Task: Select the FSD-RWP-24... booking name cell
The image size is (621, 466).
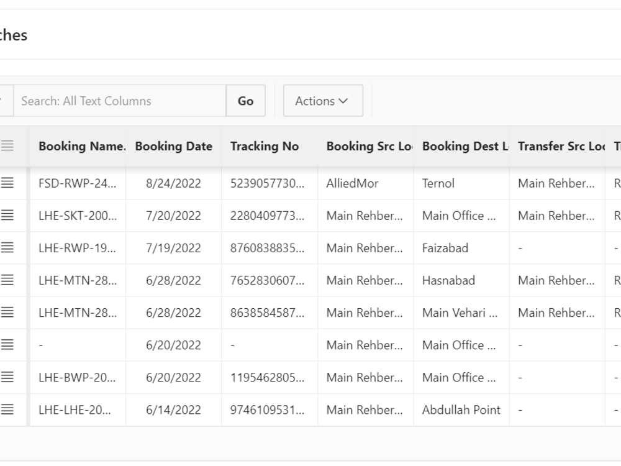Action: (x=78, y=183)
